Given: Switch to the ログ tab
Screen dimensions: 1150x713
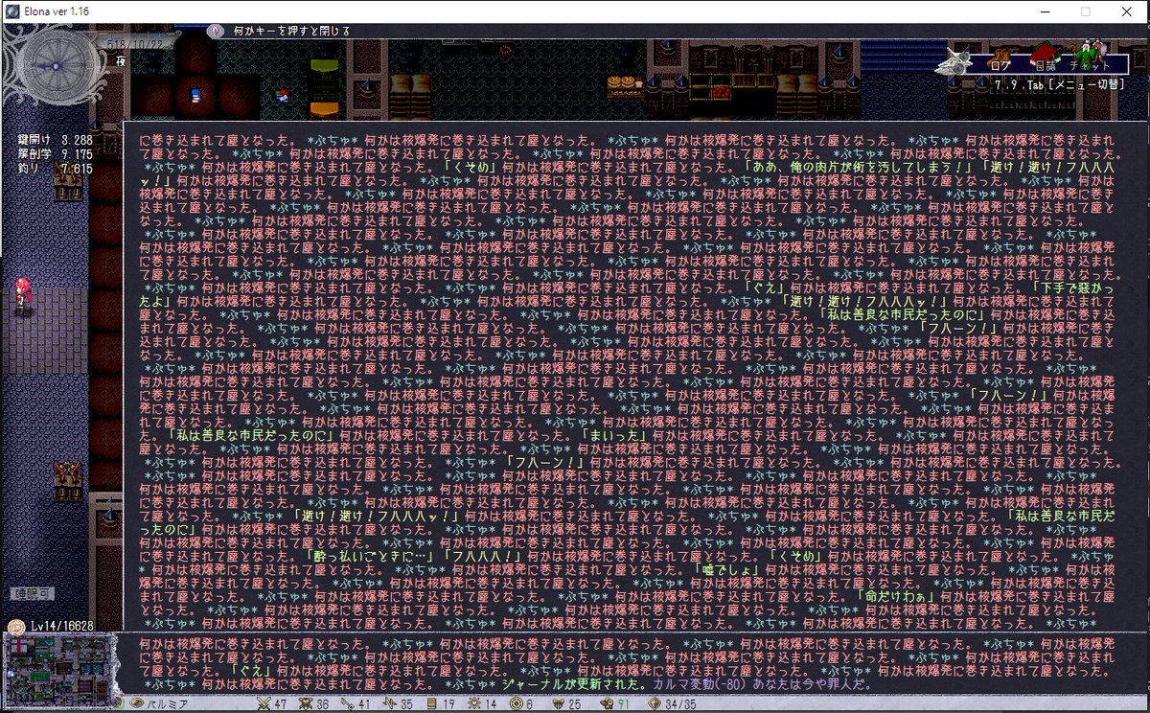Looking at the screenshot, I should [x=1000, y=65].
